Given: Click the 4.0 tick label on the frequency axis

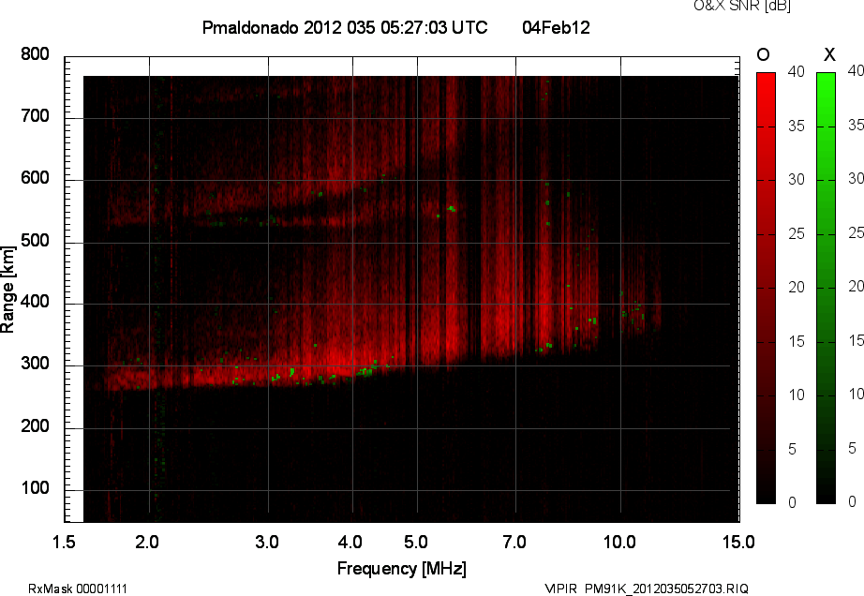Looking at the screenshot, I should [x=350, y=542].
